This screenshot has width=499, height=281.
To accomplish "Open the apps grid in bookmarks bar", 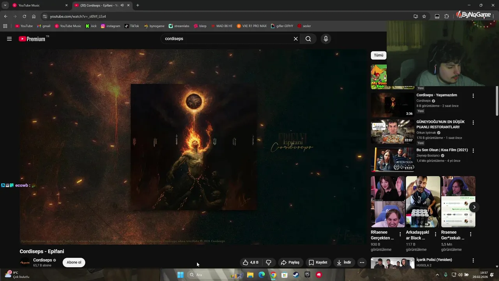I will [x=5, y=26].
